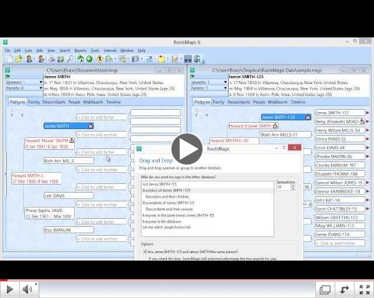Viewport: 374px width, 298px height.
Task: Click green arrow icon in test.rmgc window
Action: (7, 76)
